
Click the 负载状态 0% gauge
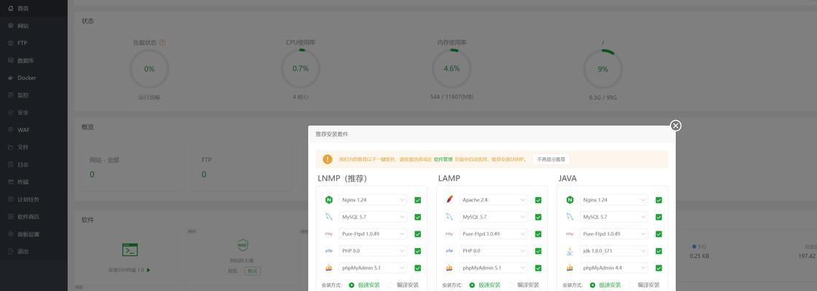[150, 68]
